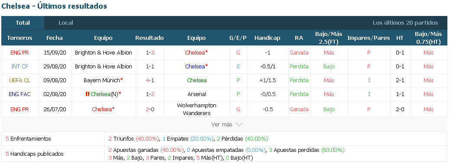Click the UEFA CL tournament label
This screenshot has width=450, height=164.
pos(20,80)
